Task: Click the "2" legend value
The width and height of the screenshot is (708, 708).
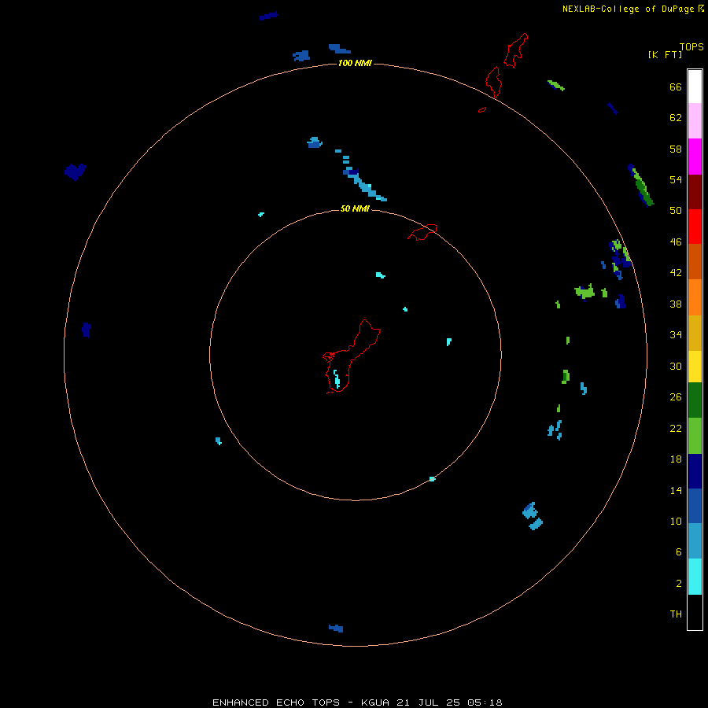Action: tap(679, 584)
